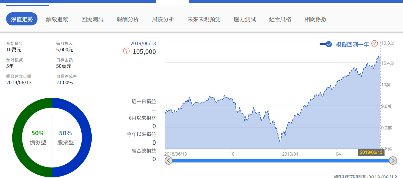Click help icon next to 模擬回溯一年

[375, 43]
